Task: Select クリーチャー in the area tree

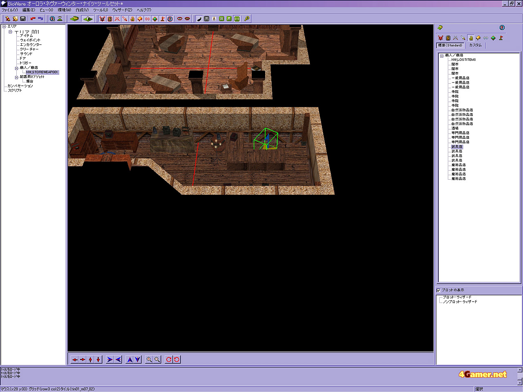Action: [29, 49]
